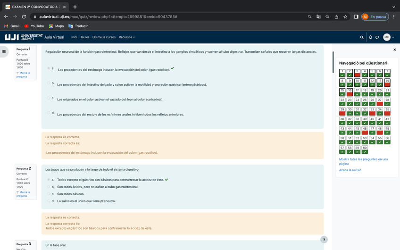Click the help question mark button
This screenshot has height=250, width=400.
[324, 240]
